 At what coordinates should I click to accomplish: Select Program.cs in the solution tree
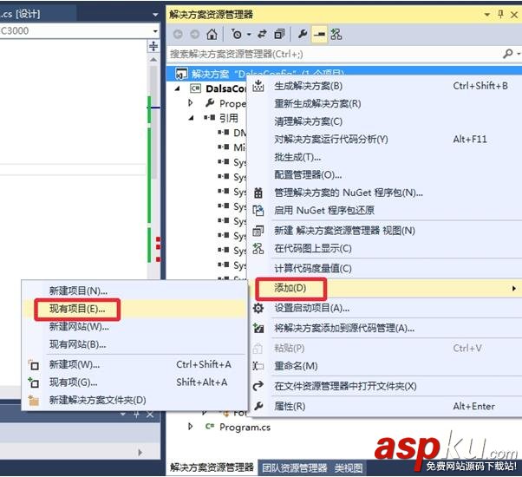[245, 427]
